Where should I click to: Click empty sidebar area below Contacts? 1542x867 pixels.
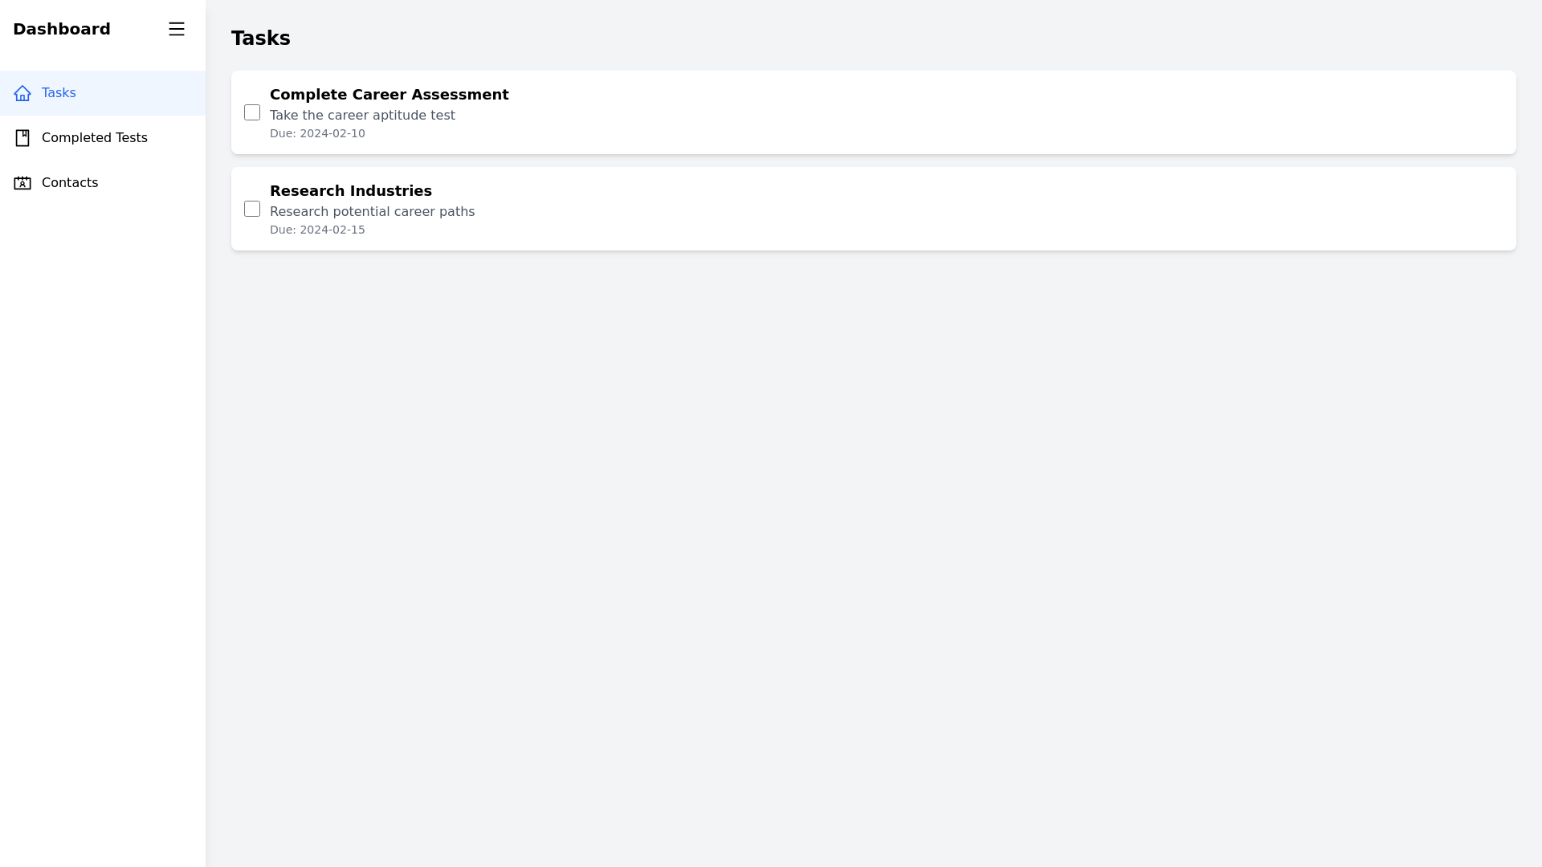[x=103, y=482]
